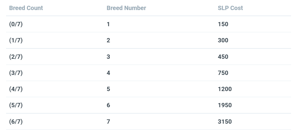Select the (0/7) breed count cell
Image resolution: width=295 pixels, height=134 pixels.
(x=16, y=24)
